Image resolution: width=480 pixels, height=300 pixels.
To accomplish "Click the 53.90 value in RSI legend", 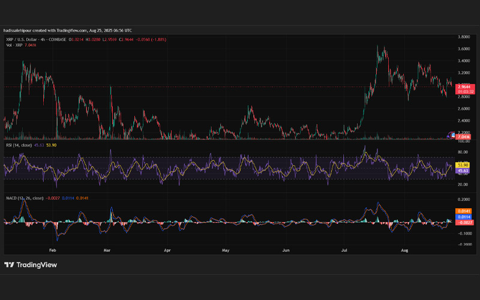I will coord(51,145).
